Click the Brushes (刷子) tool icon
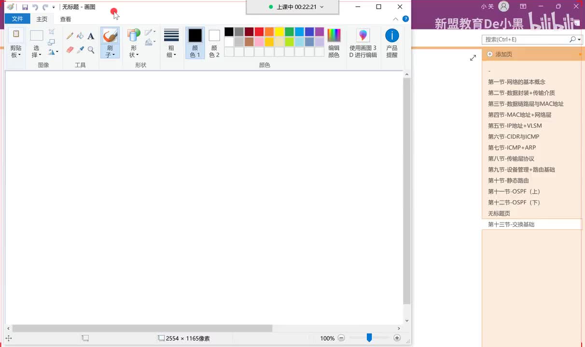This screenshot has height=347, width=585. pyautogui.click(x=110, y=36)
